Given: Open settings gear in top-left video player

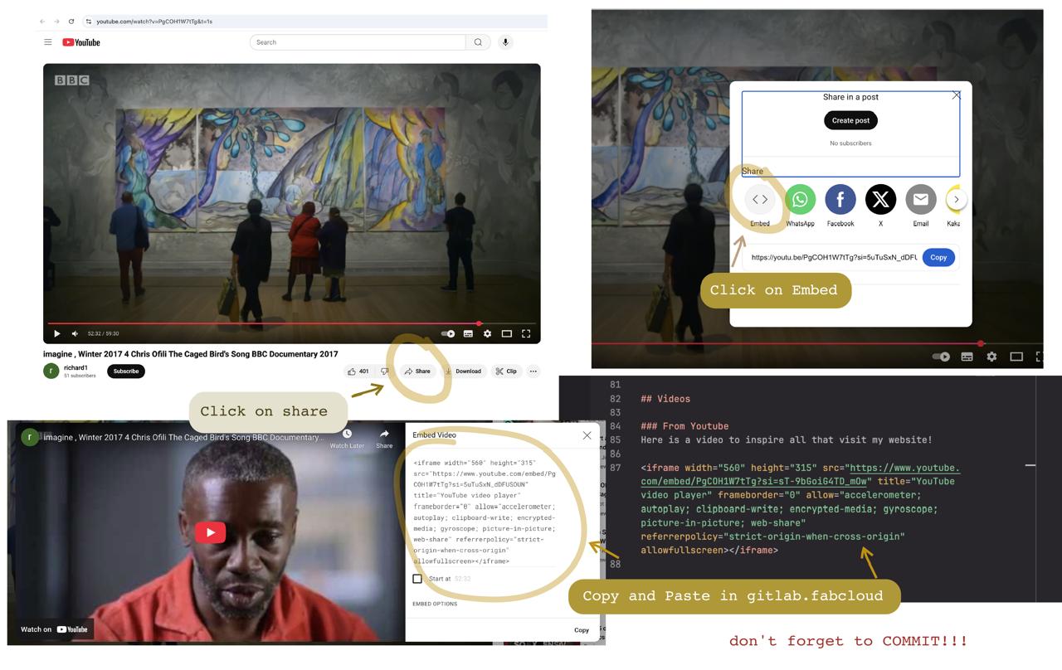Looking at the screenshot, I should coord(487,333).
